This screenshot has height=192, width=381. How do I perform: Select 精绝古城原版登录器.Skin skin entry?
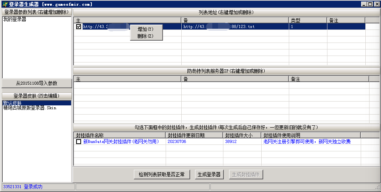click(29, 108)
